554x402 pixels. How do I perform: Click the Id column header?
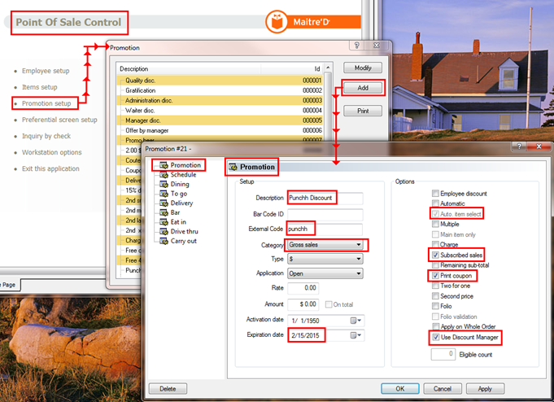292,68
